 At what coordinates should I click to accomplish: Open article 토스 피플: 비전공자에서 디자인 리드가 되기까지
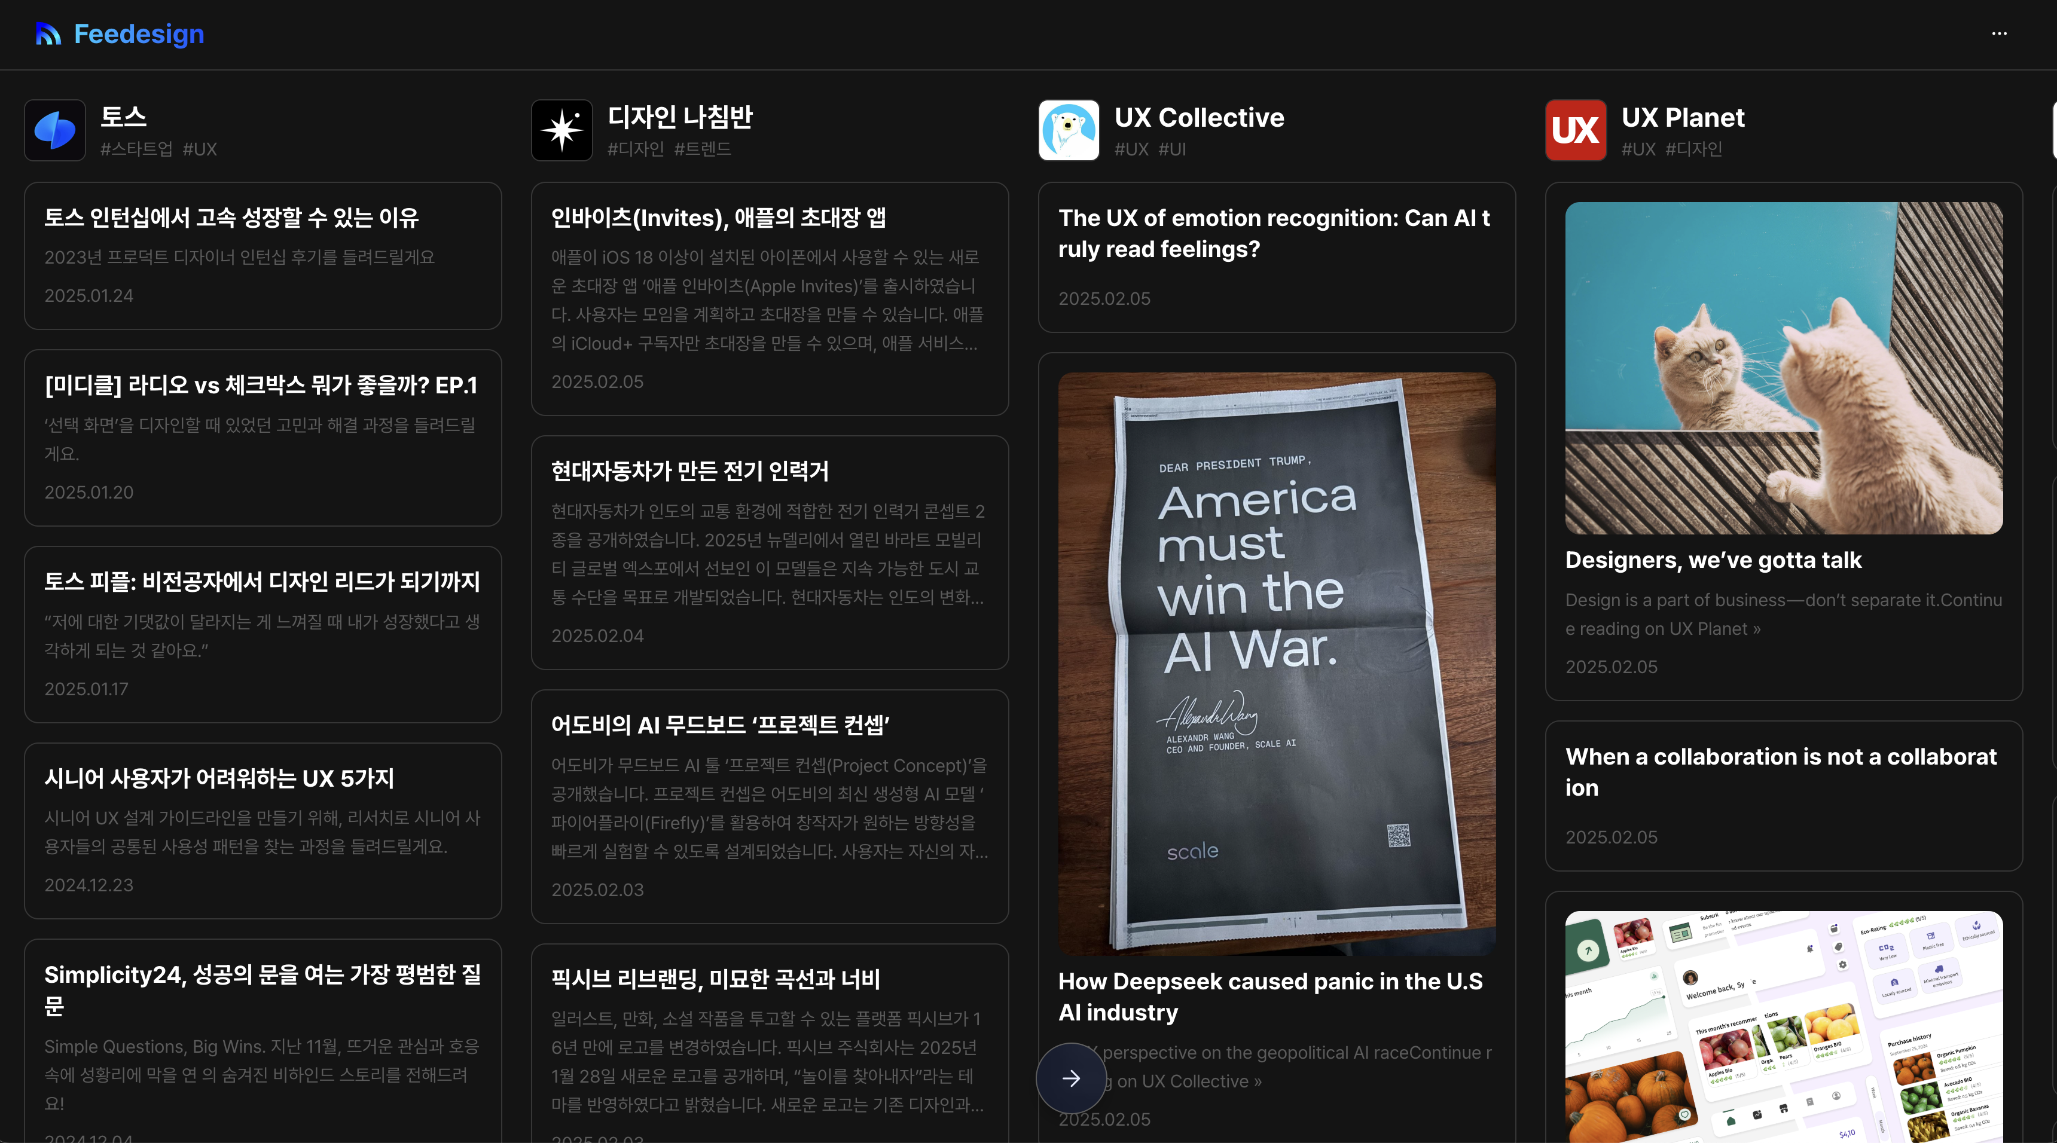click(x=262, y=581)
